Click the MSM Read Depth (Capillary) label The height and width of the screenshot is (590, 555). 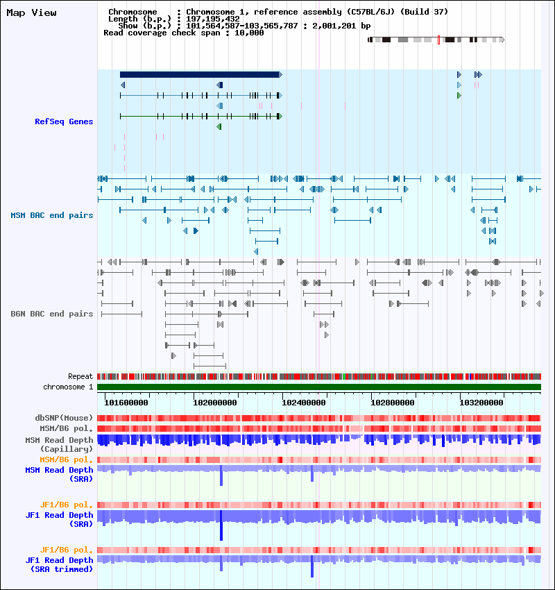point(59,444)
